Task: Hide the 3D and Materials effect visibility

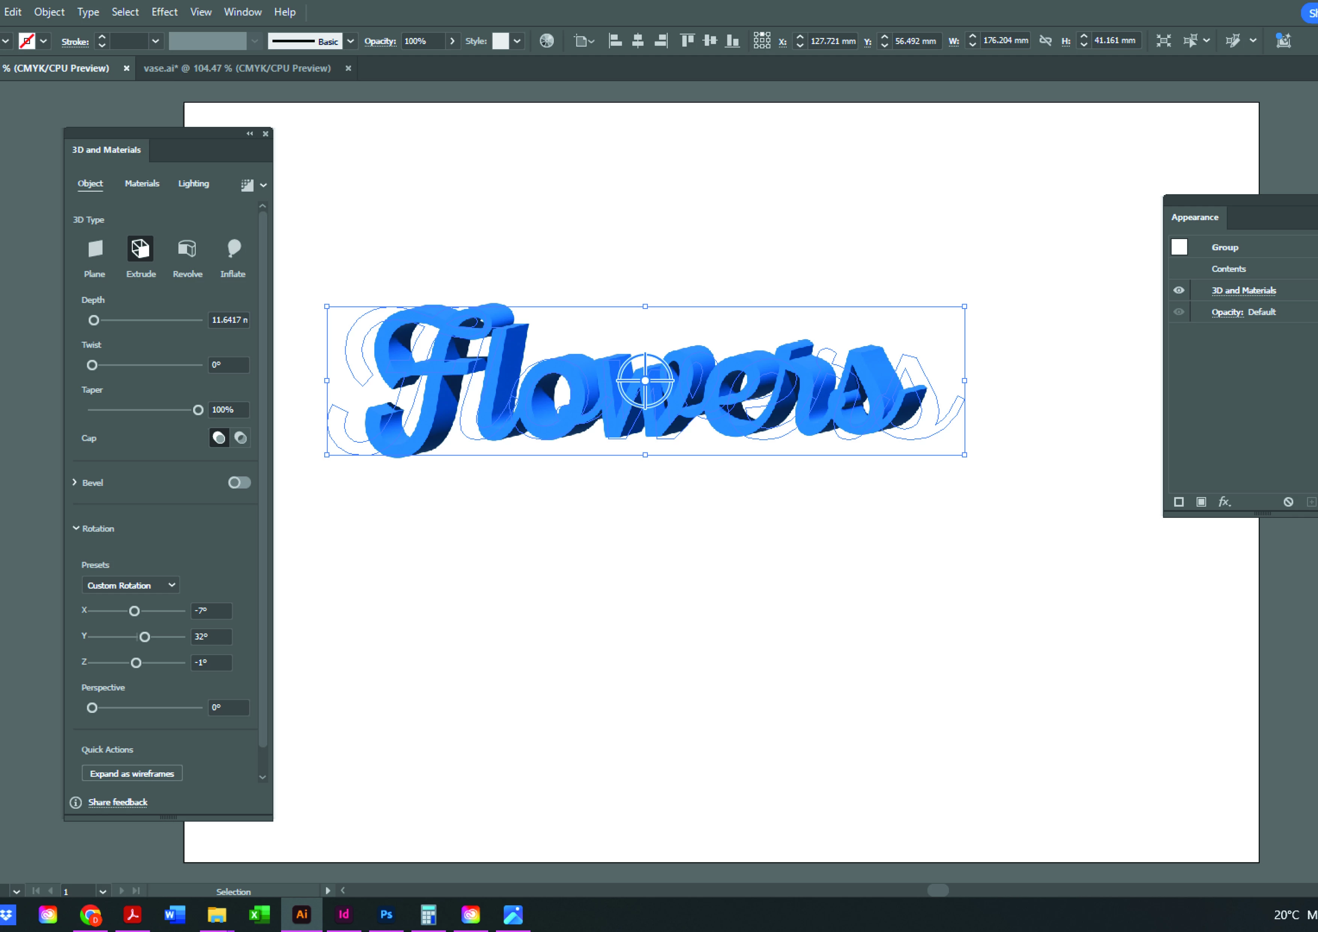Action: [1179, 290]
